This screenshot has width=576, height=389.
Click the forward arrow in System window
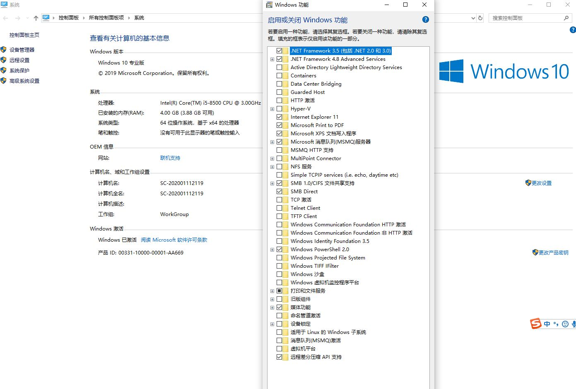(17, 18)
